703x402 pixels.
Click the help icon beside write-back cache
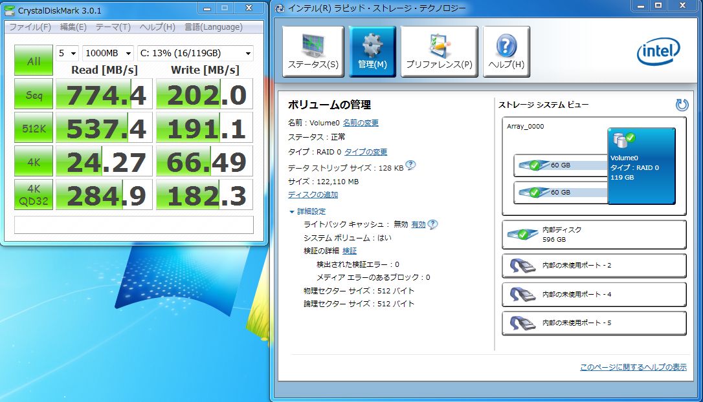tap(432, 224)
